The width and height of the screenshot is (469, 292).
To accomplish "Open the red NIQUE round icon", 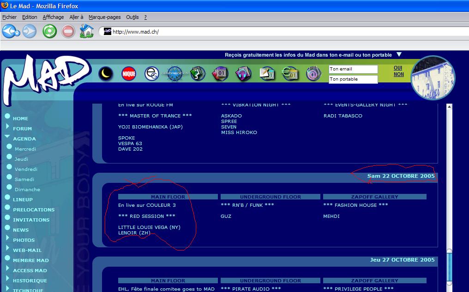I will pyautogui.click(x=129, y=74).
